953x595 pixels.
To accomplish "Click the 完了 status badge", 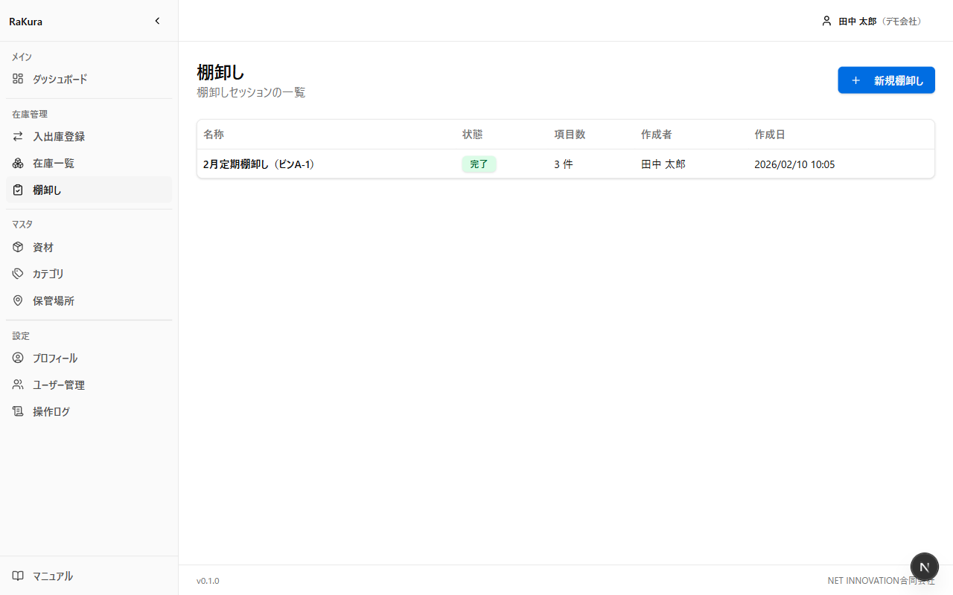I will click(479, 164).
